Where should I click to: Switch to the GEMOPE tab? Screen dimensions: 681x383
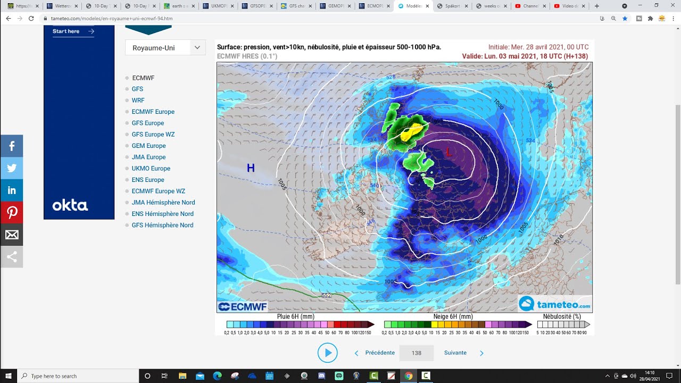pos(334,6)
